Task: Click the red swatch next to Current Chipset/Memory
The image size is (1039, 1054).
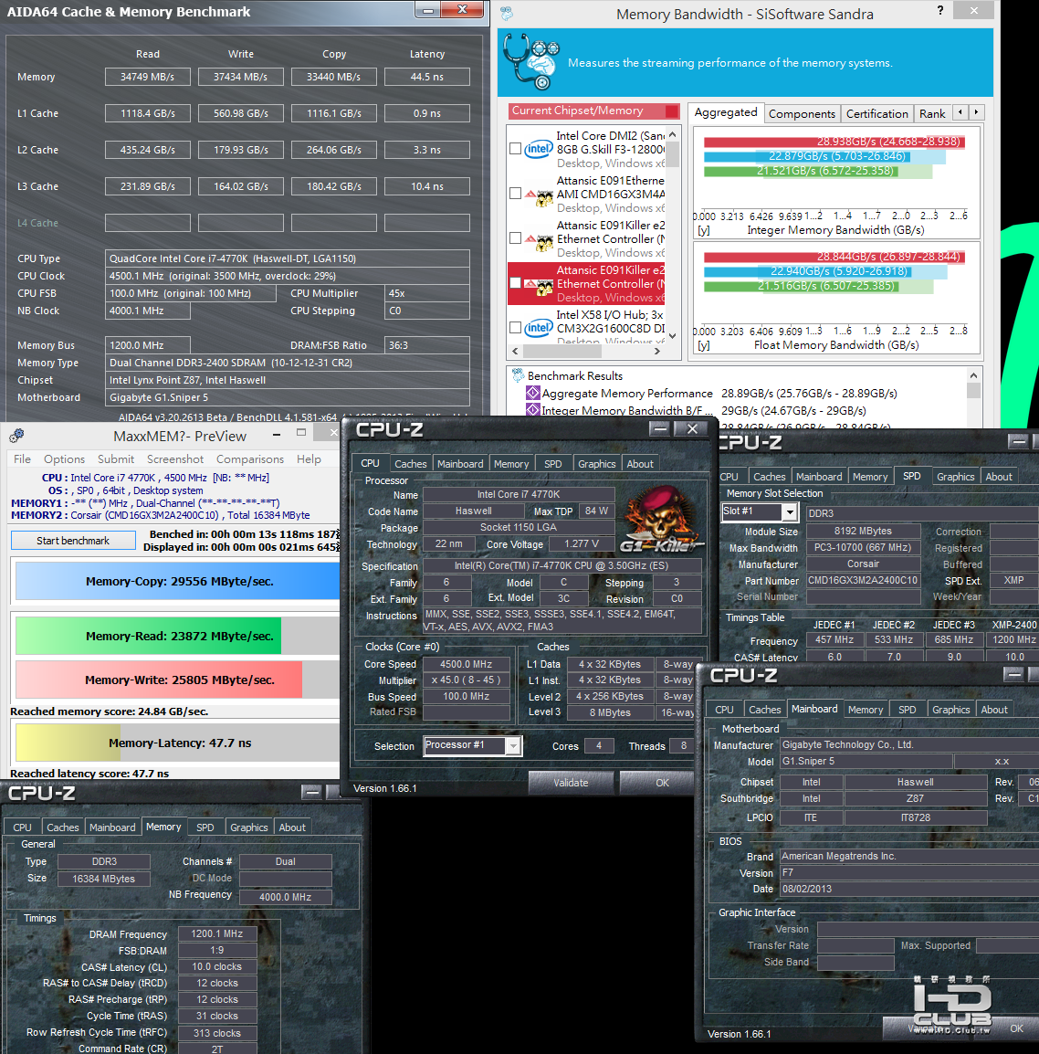Action: pyautogui.click(x=671, y=111)
